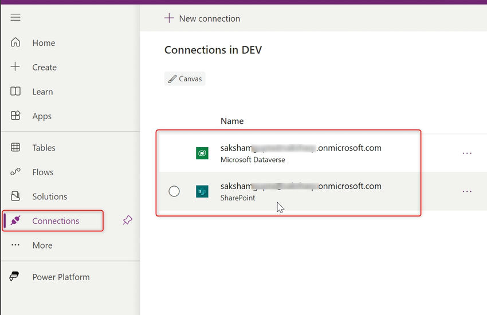Sort by the Name column header

(232, 121)
